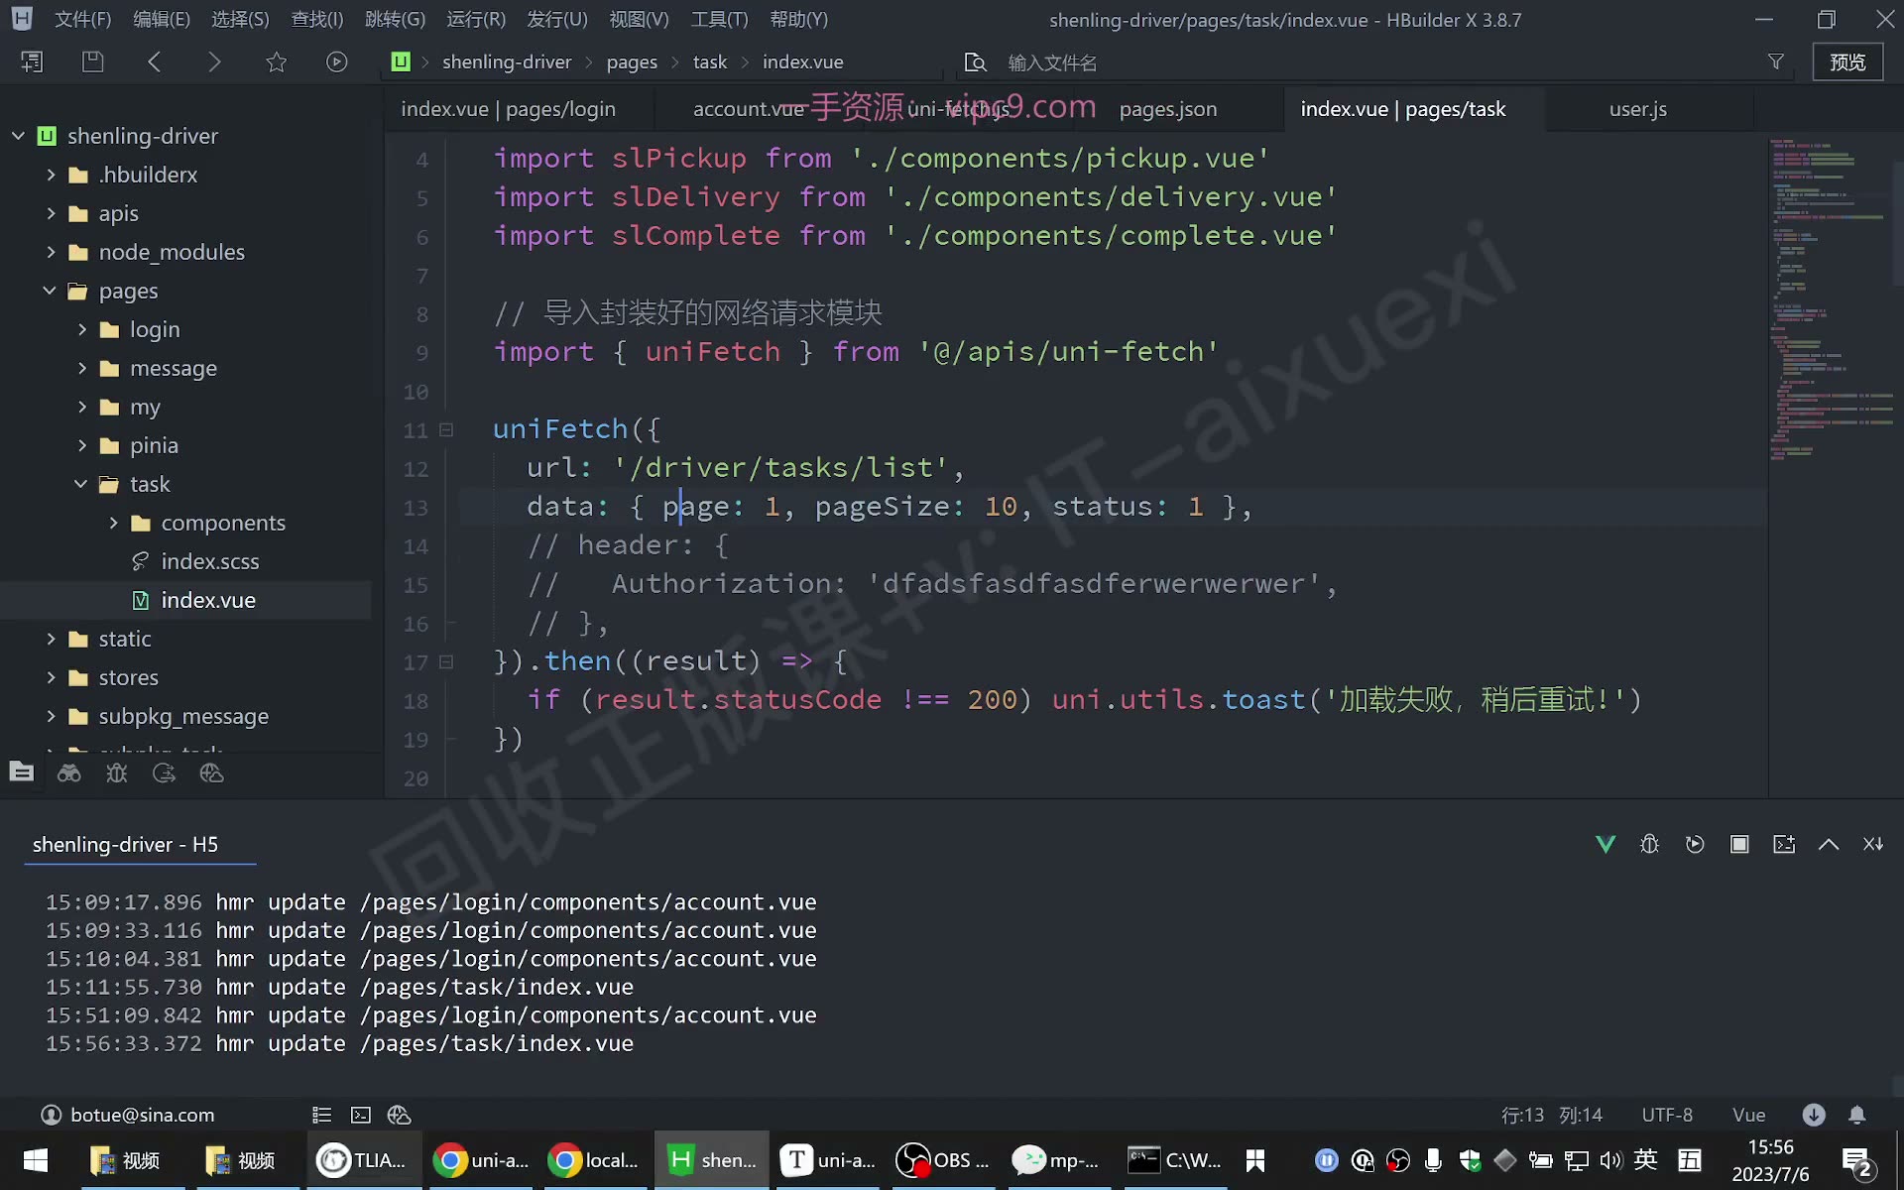Open the 文件(F) menu
The height and width of the screenshot is (1190, 1904).
[x=82, y=20]
